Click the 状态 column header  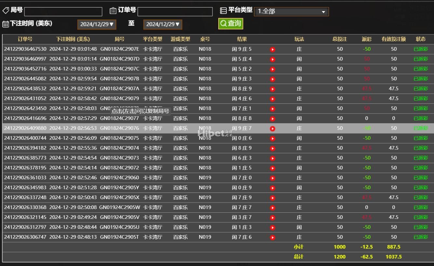(x=421, y=39)
